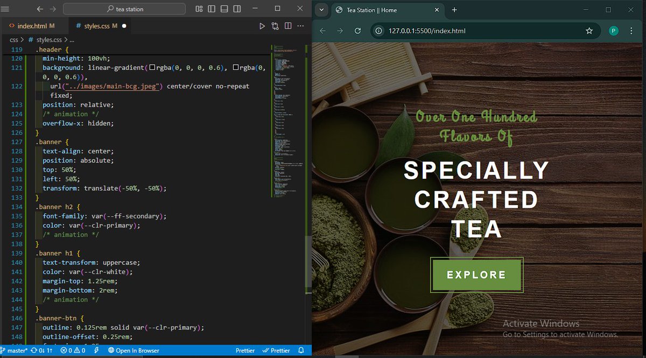Split the VS Code editor right
This screenshot has width=646, height=358.
pyautogui.click(x=288, y=26)
